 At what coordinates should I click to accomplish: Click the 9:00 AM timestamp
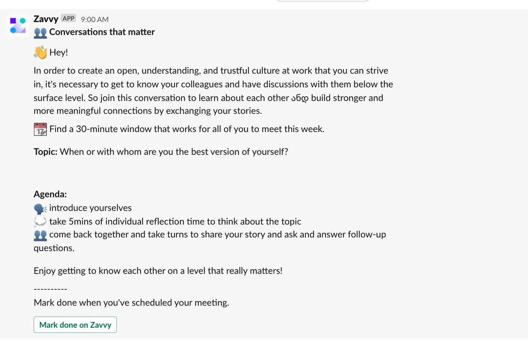(x=95, y=19)
